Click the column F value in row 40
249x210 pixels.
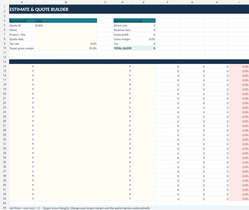click(x=167, y=185)
